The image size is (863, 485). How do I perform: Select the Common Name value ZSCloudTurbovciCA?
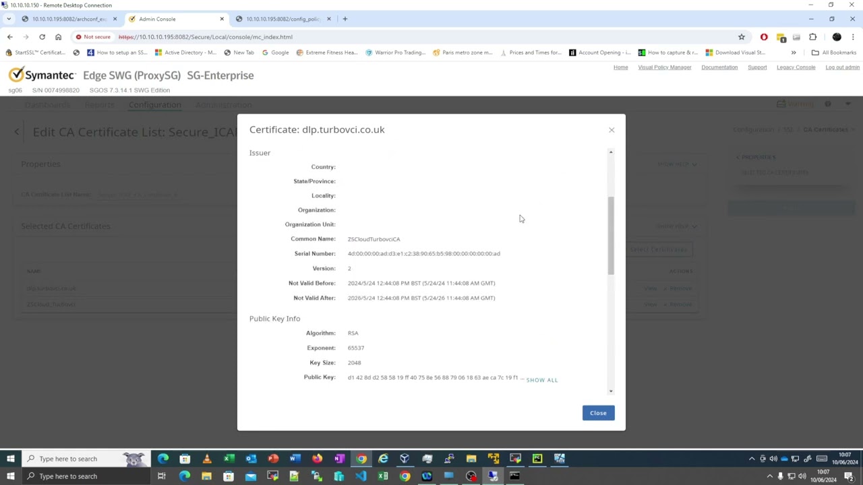[374, 239]
